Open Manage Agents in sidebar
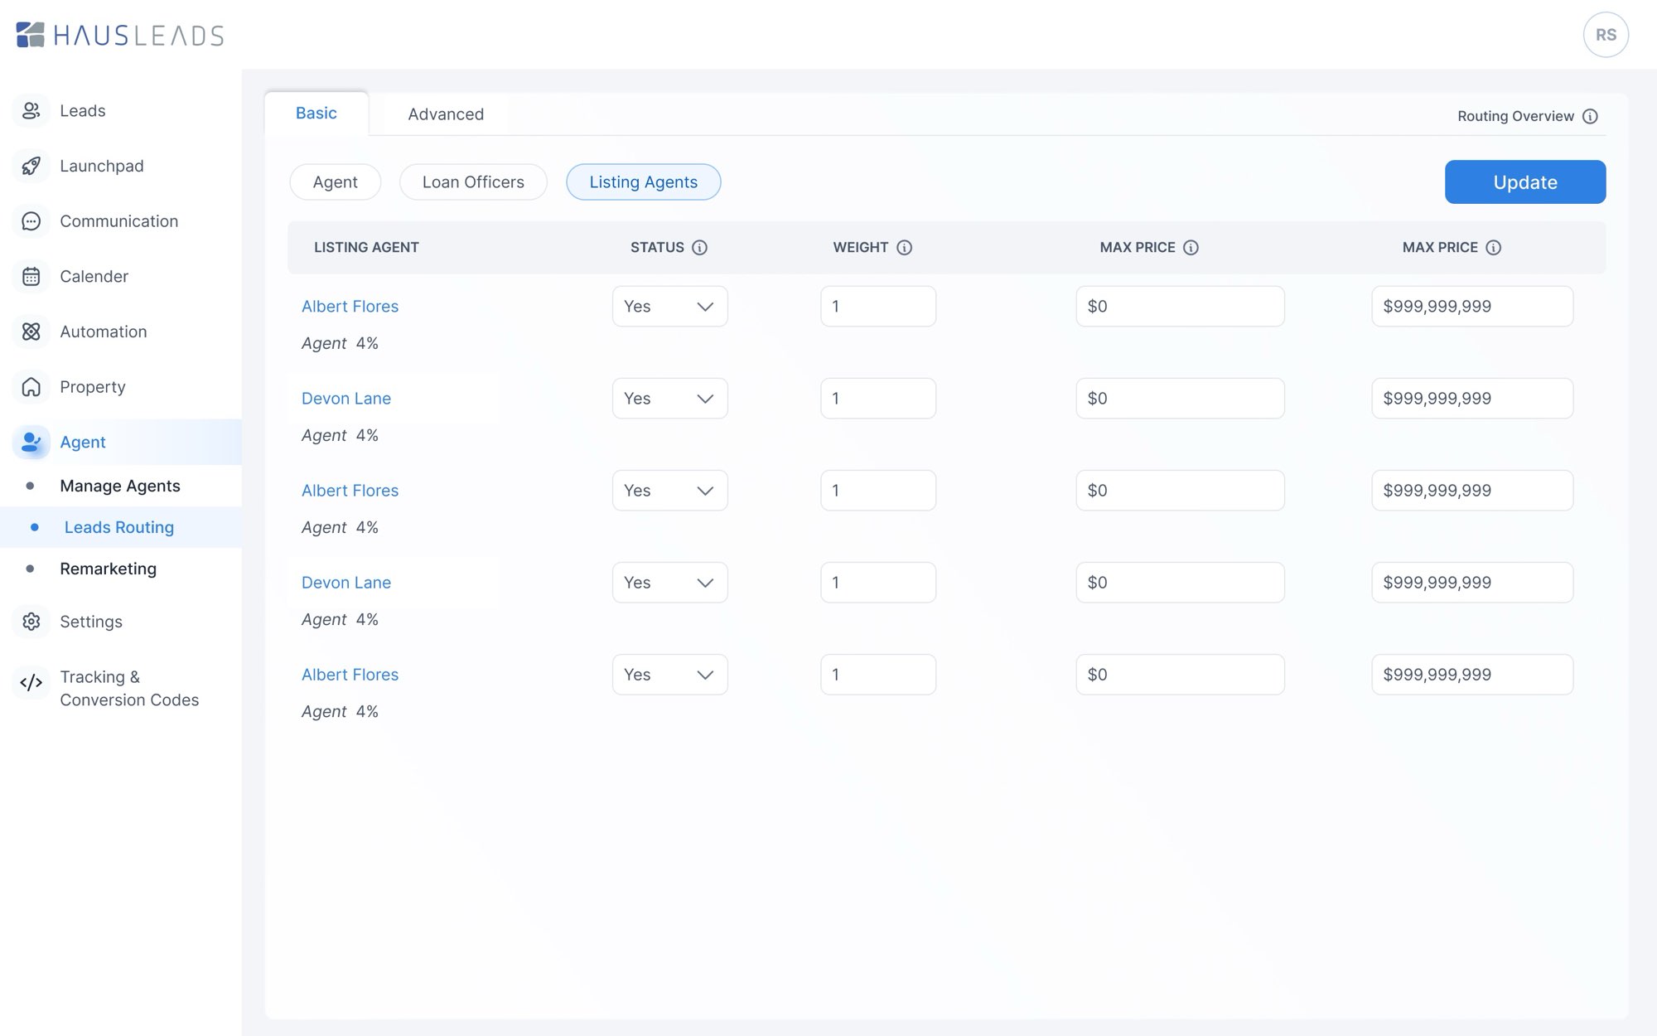 [x=120, y=486]
